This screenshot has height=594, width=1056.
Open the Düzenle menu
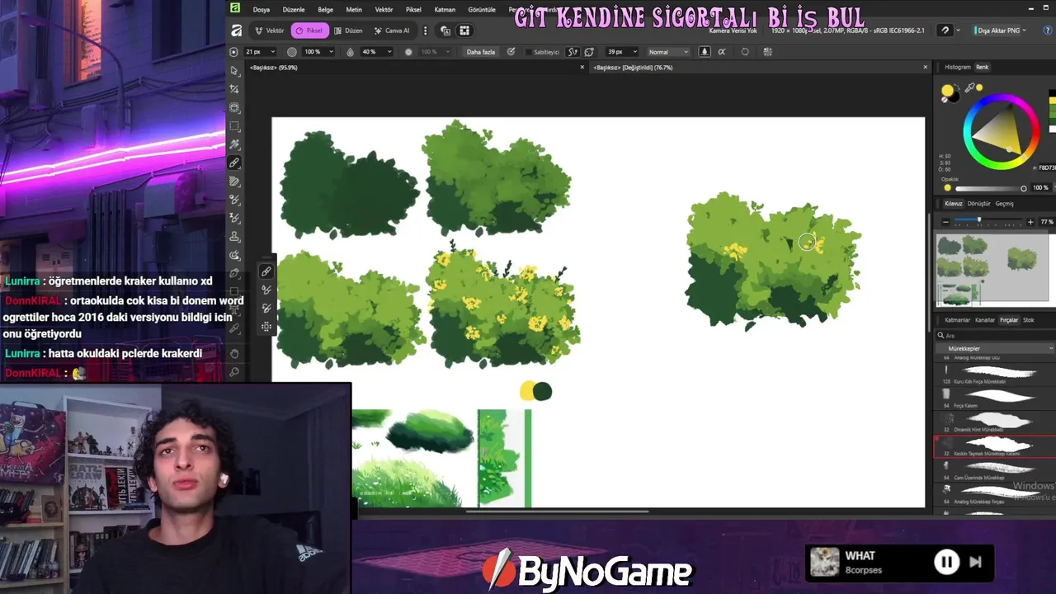pyautogui.click(x=293, y=10)
